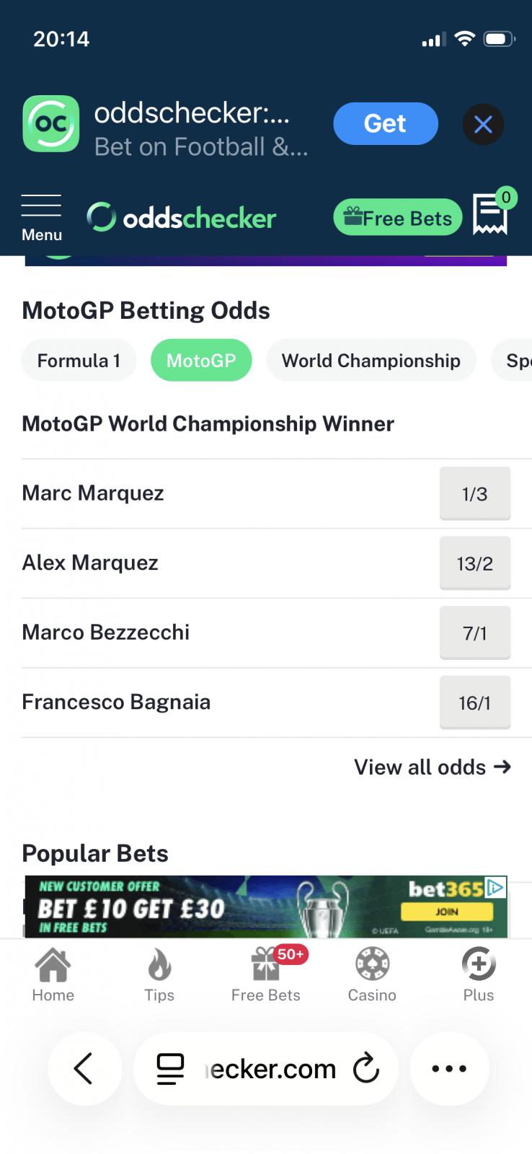
Task: Click the green Free Bets button in header
Action: [398, 217]
